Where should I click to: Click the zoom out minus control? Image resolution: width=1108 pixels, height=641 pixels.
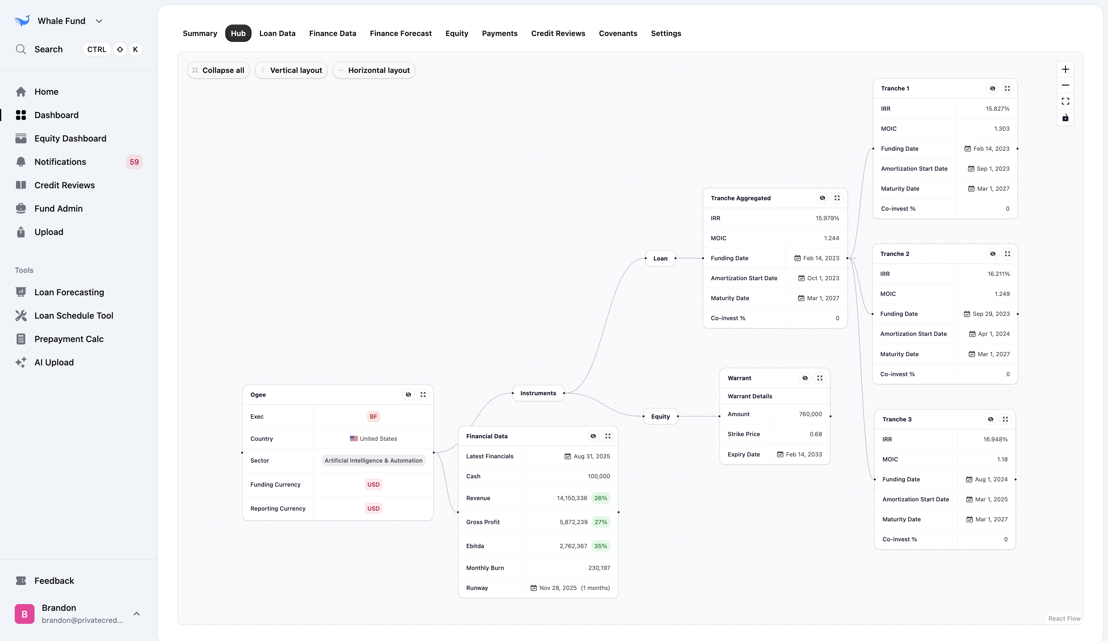(1065, 85)
